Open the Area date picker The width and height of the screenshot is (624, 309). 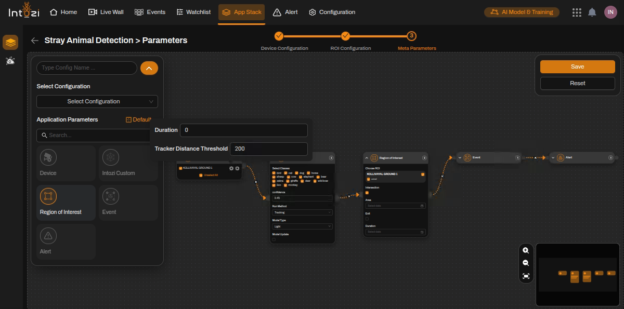(395, 206)
